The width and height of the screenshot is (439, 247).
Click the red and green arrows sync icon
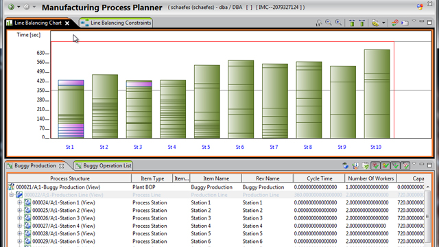point(395,23)
